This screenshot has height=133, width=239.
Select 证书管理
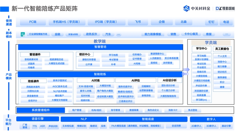[x=137, y=59]
